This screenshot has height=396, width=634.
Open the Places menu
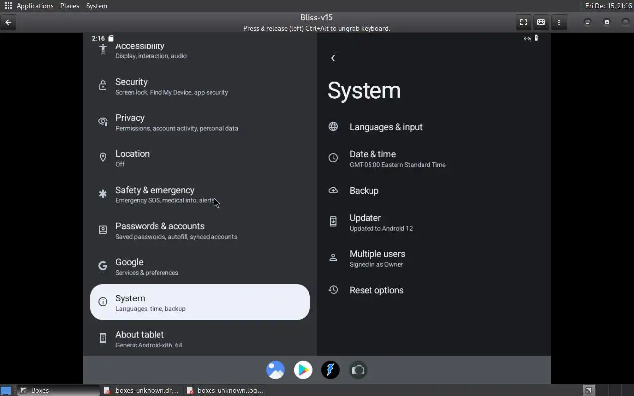pyautogui.click(x=70, y=6)
